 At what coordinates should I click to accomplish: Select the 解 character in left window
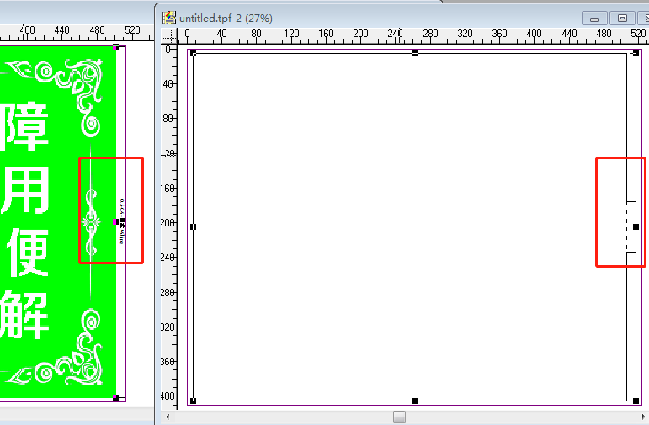click(x=25, y=315)
